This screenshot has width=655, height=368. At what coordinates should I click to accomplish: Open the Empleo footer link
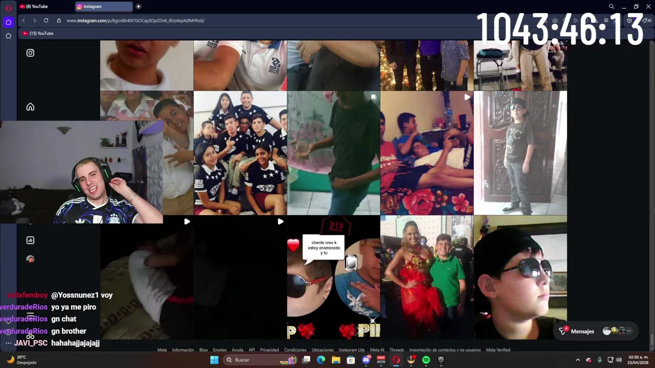tap(220, 350)
